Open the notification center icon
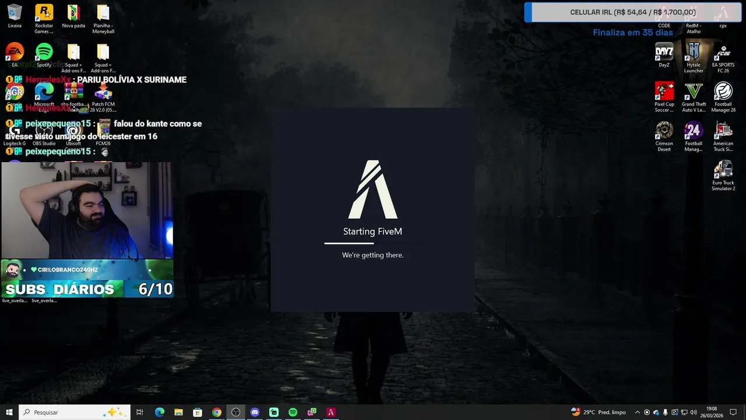 733,412
